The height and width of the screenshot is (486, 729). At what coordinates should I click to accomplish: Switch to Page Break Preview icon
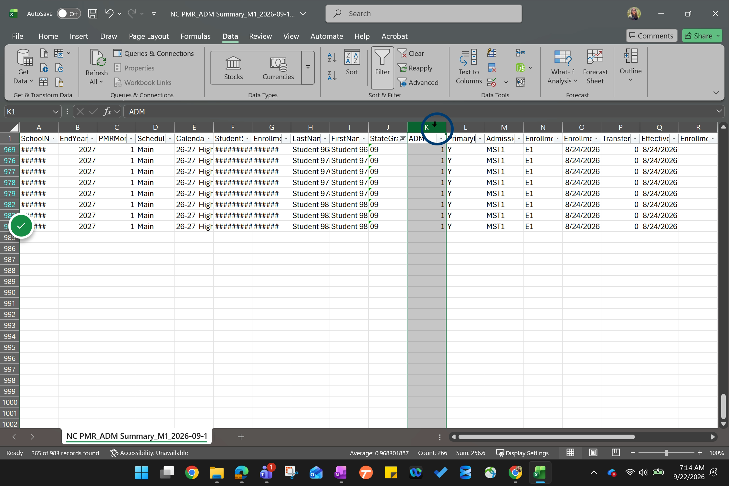click(616, 453)
